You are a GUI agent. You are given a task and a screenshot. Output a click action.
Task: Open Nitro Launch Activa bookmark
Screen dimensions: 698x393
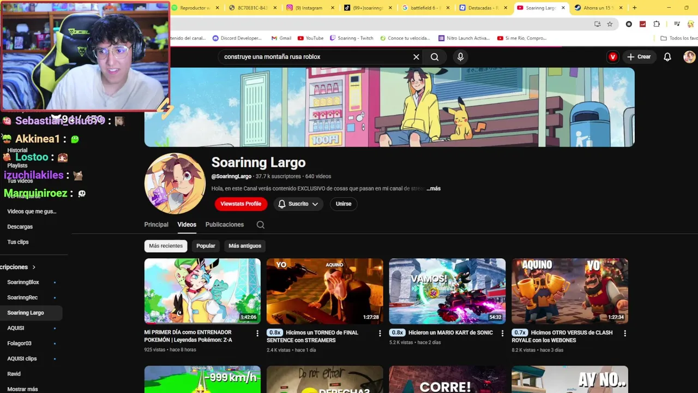(464, 38)
